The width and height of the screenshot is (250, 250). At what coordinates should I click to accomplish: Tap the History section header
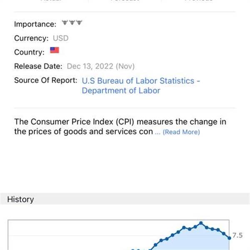[x=125, y=199]
